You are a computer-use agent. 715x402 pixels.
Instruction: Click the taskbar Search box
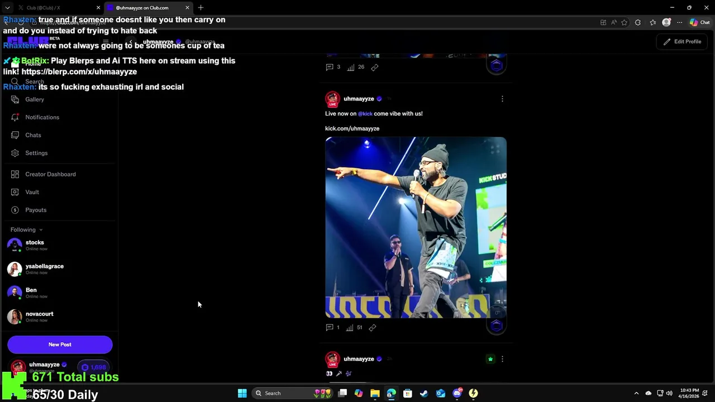tap(292, 393)
